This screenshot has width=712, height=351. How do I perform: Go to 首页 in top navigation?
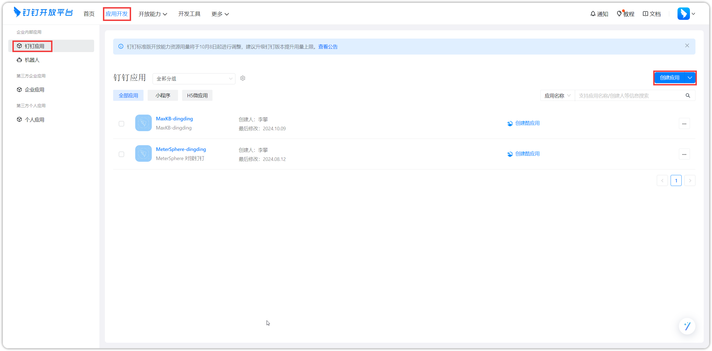89,14
